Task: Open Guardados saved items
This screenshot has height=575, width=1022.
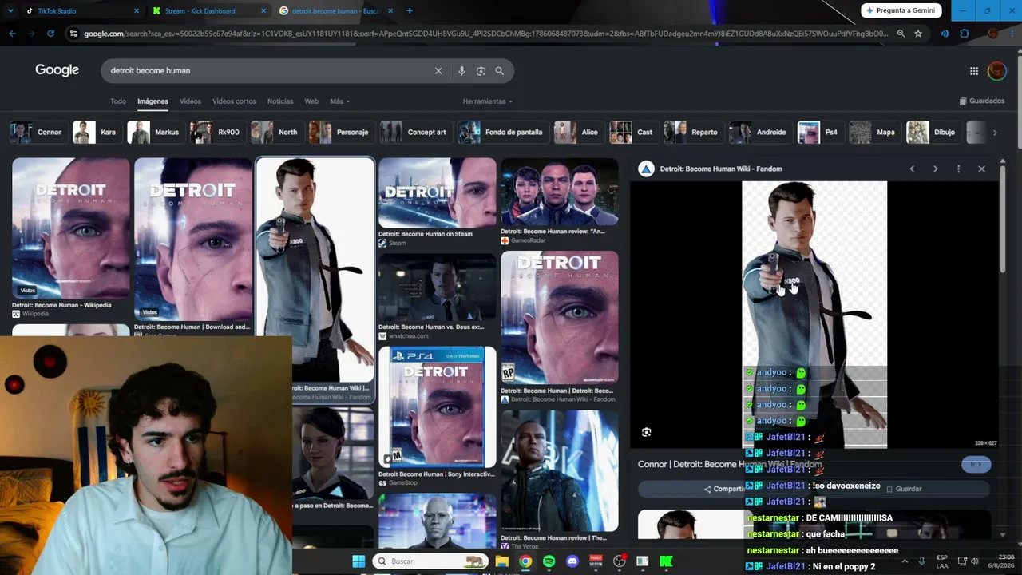Action: coord(982,101)
